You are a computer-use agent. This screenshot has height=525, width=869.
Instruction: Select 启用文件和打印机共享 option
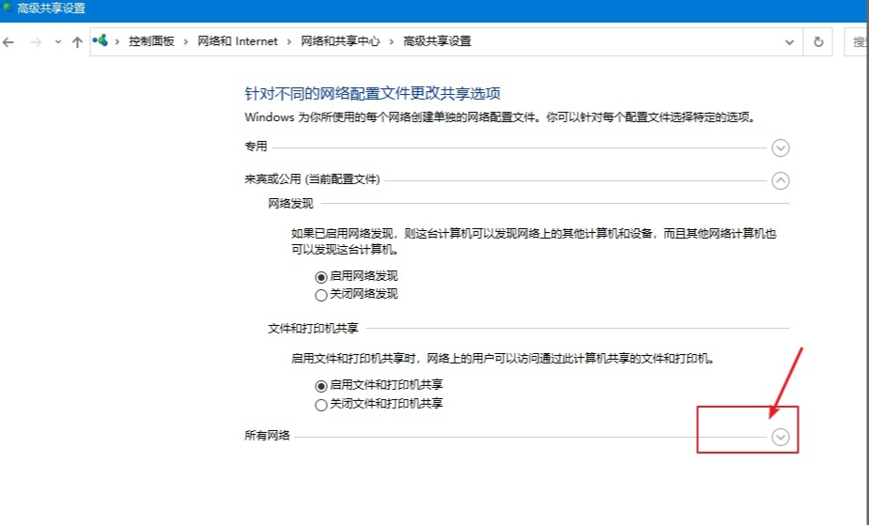point(321,386)
